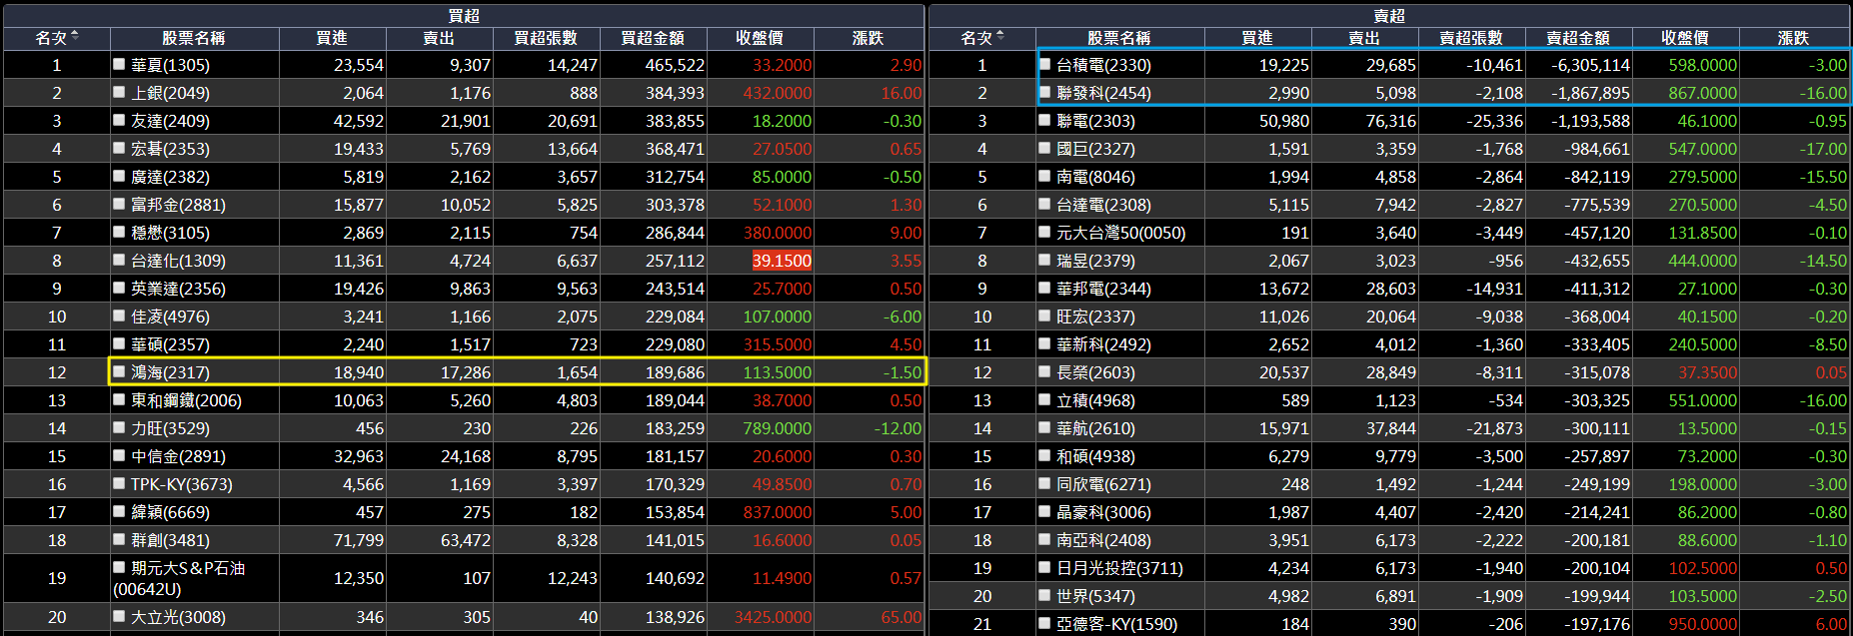Check the 日月光投控(3711) checkbox

point(1044,567)
